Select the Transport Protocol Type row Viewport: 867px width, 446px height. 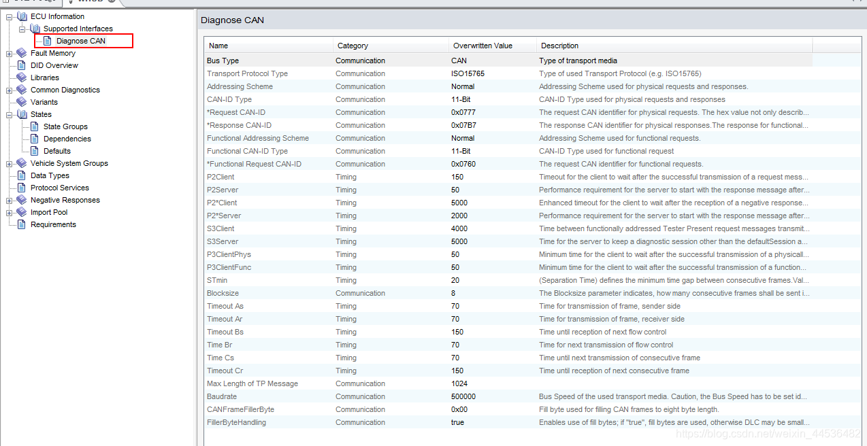pyautogui.click(x=508, y=73)
